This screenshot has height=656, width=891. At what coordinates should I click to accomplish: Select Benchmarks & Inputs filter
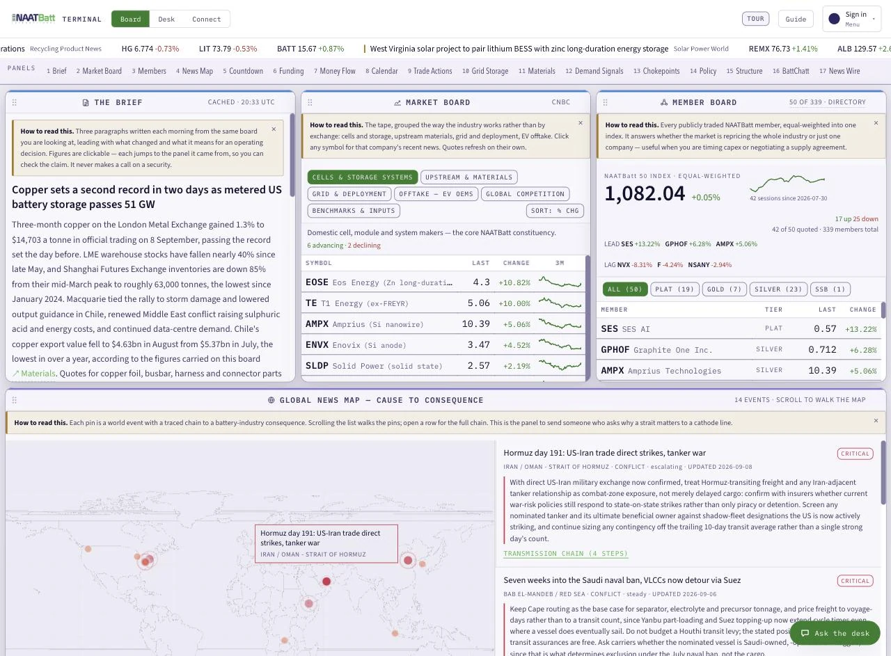[354, 211]
